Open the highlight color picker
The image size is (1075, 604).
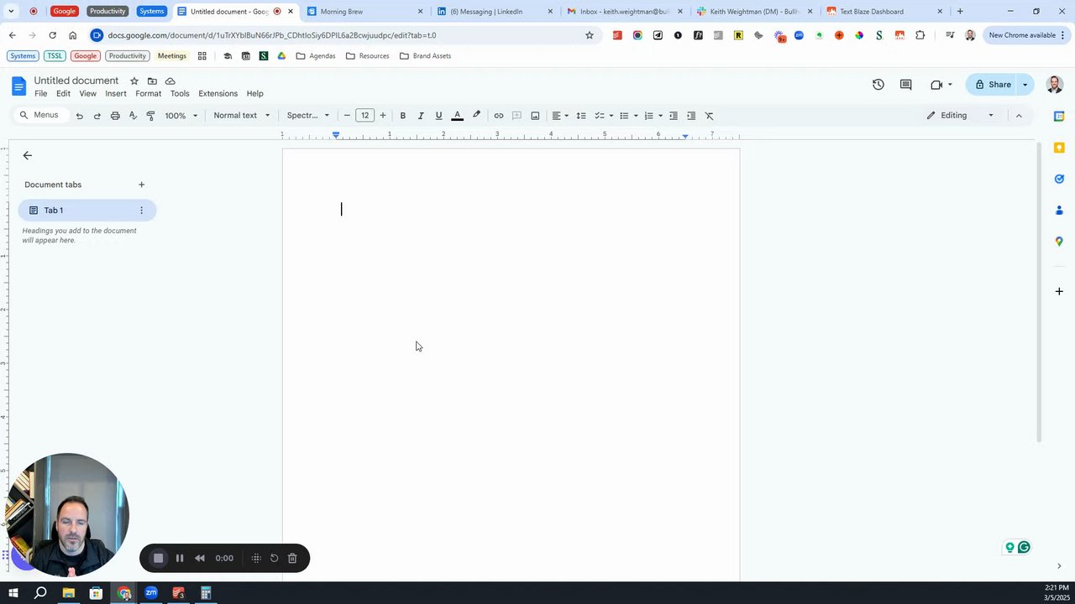(476, 116)
